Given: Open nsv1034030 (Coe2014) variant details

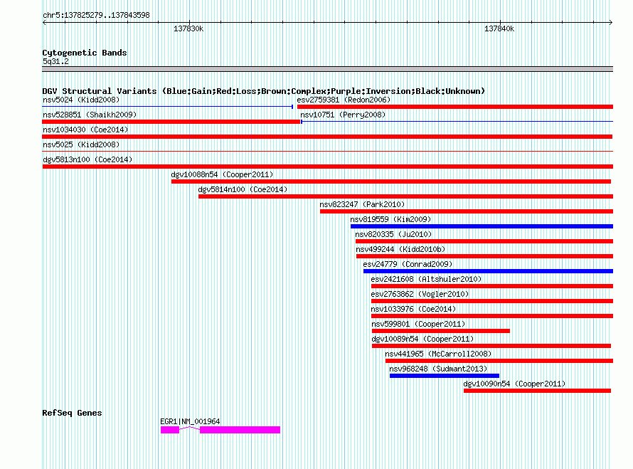Looking at the screenshot, I should point(85,130).
